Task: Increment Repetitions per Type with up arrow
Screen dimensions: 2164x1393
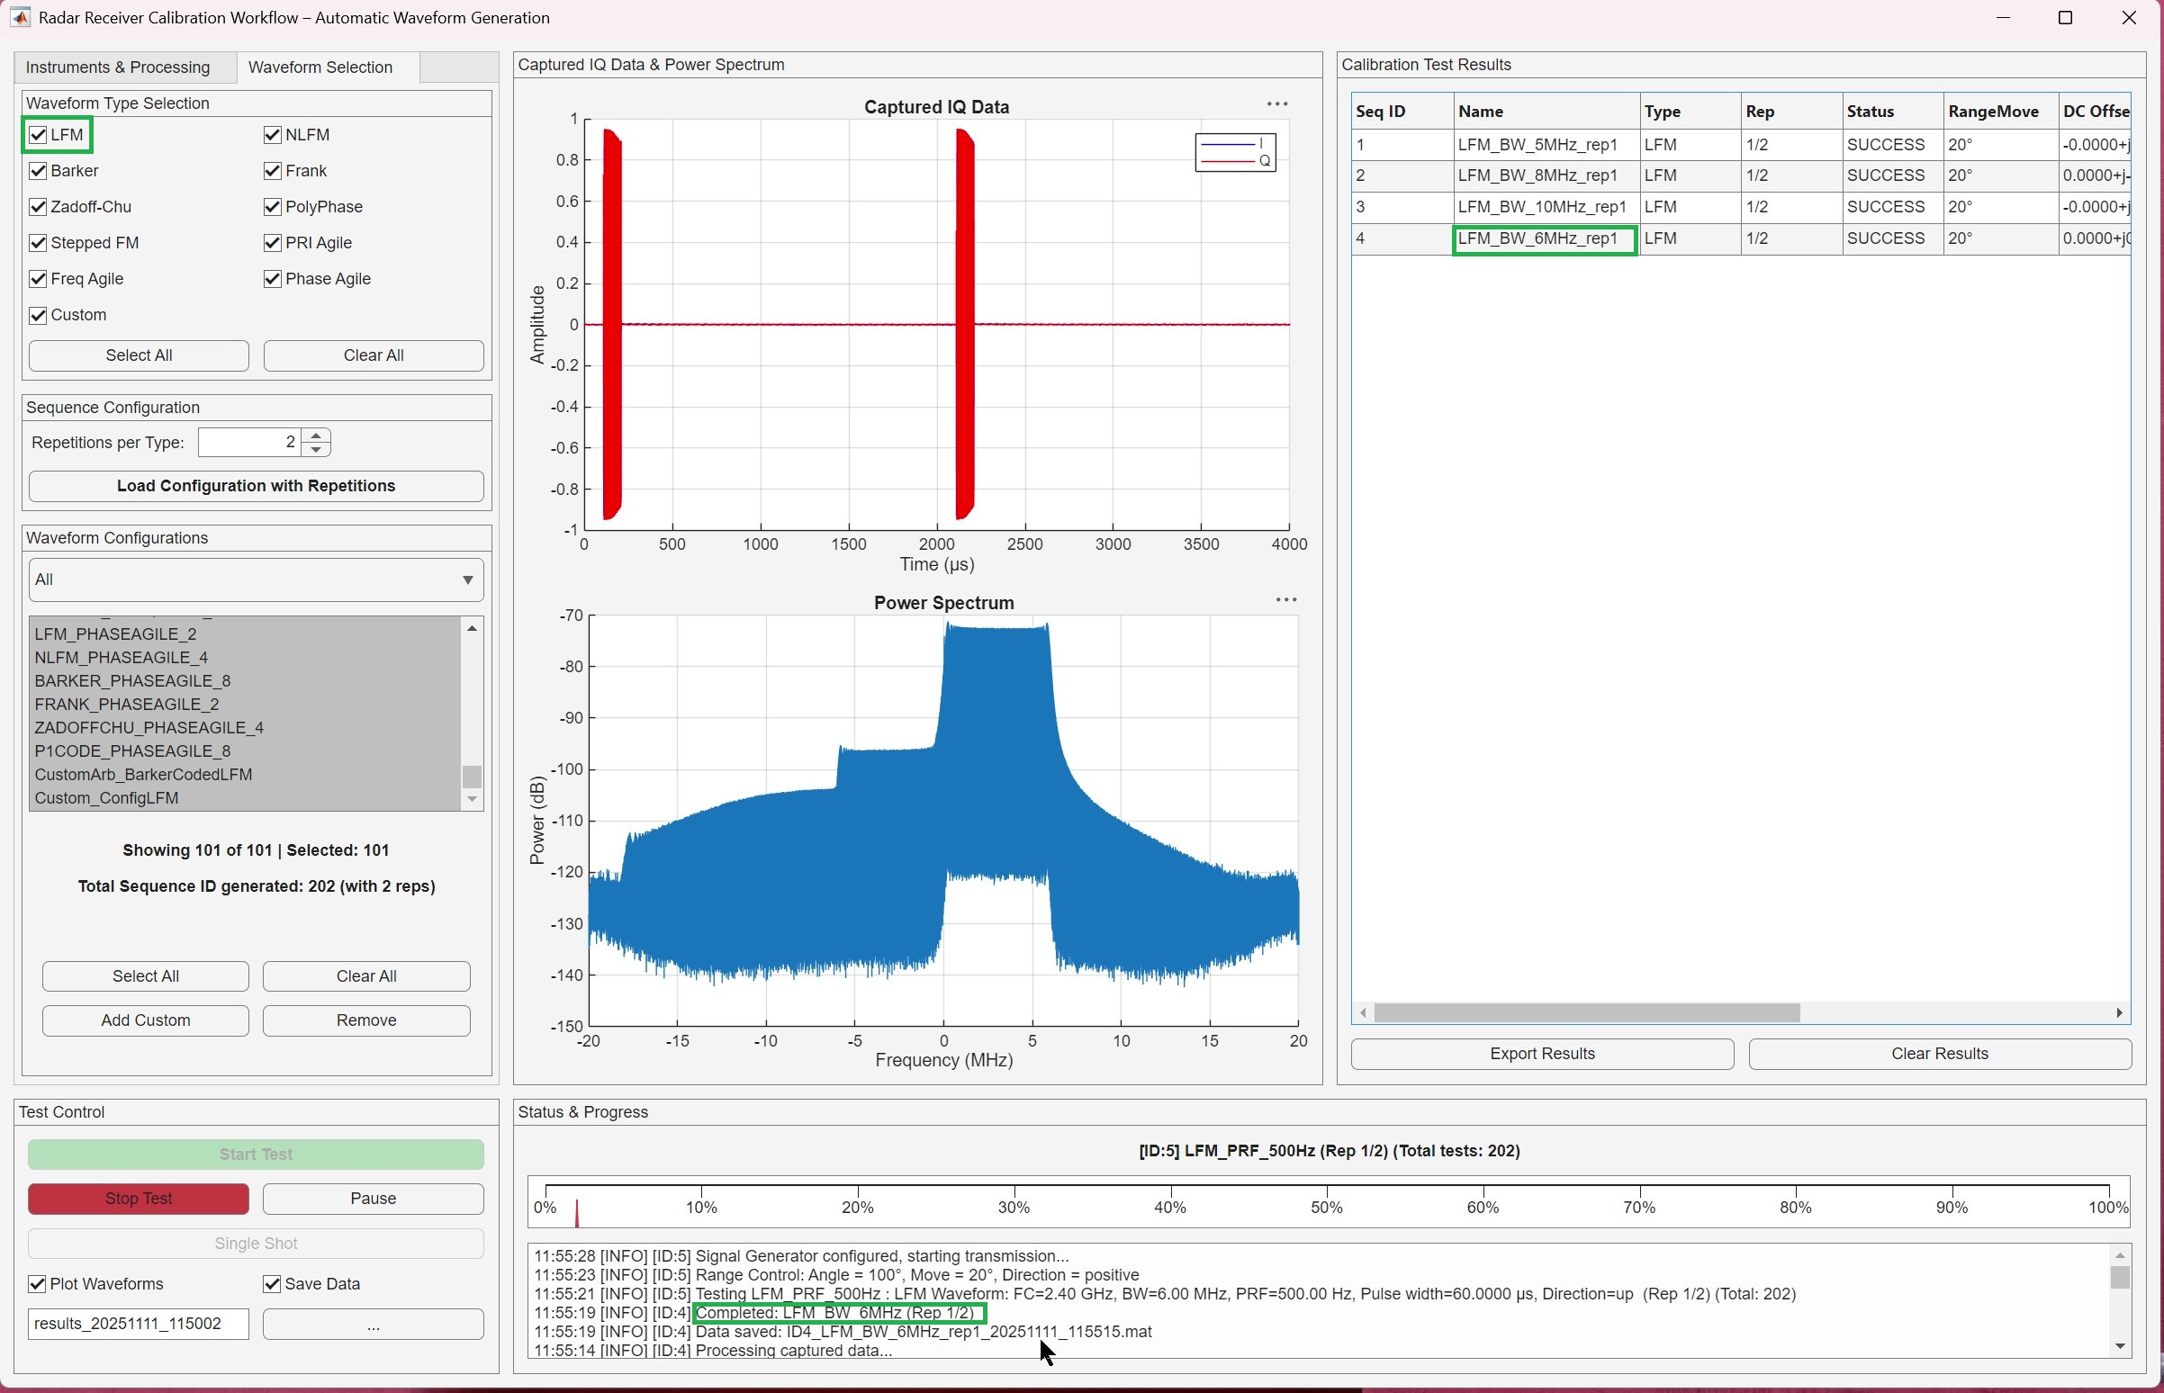Action: click(x=315, y=435)
